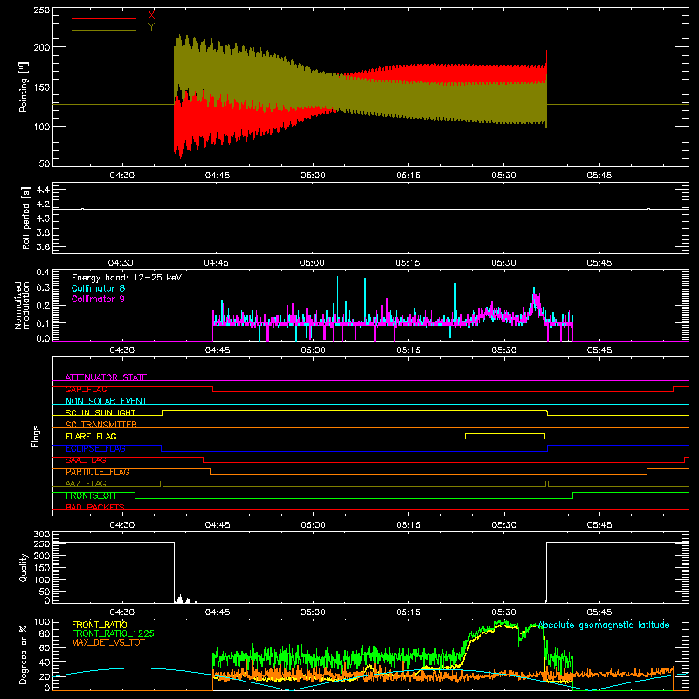The width and height of the screenshot is (699, 699).
Task: Click the yellow FRONT_RATIO legend text
Action: 100,625
